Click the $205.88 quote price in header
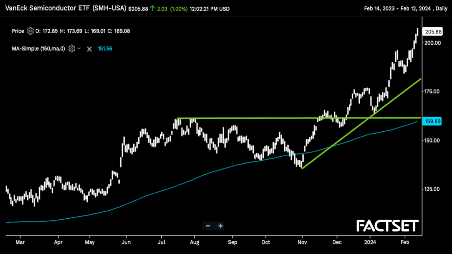Viewport: 452px width, 254px height. point(138,9)
